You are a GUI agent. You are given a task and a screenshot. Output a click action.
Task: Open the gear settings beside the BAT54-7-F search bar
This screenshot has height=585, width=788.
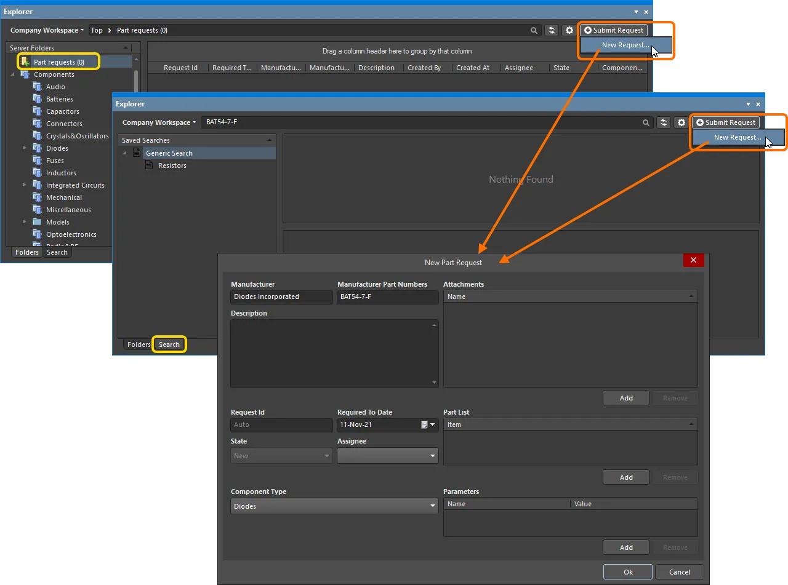click(x=681, y=122)
